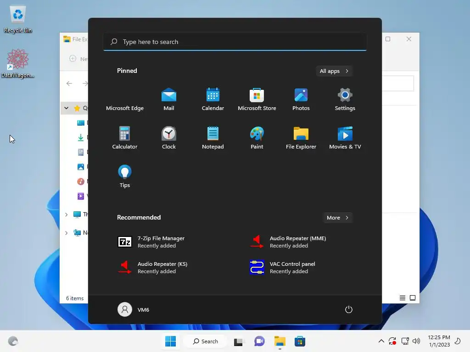Viewport: 470px width, 352px height.
Task: Maximize the File Explorer window
Action: click(x=388, y=39)
